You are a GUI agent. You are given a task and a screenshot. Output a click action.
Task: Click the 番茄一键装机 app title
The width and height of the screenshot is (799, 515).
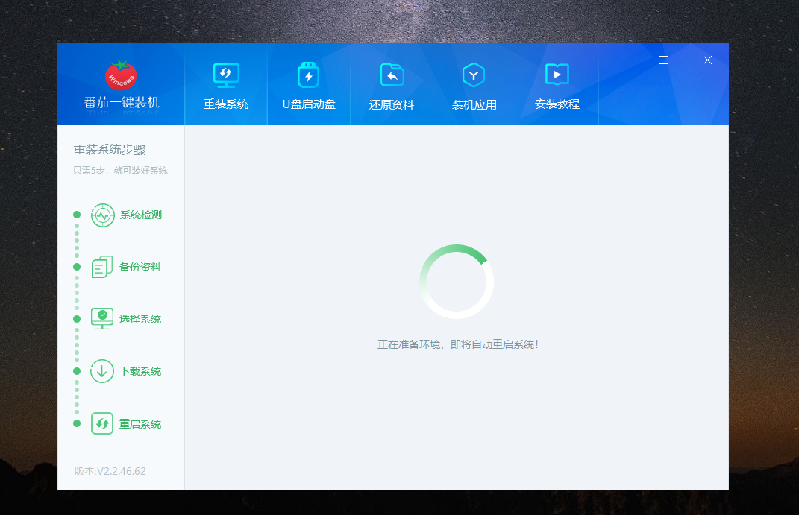(x=122, y=103)
